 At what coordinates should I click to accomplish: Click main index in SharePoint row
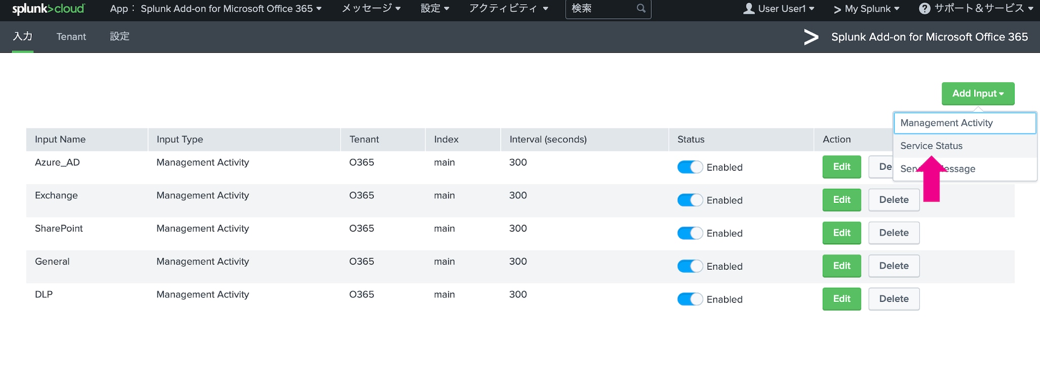click(444, 228)
